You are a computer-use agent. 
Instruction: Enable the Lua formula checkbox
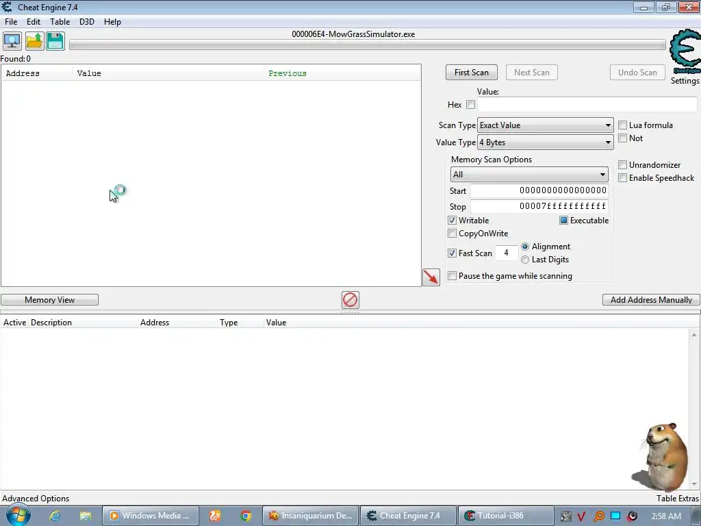click(622, 125)
